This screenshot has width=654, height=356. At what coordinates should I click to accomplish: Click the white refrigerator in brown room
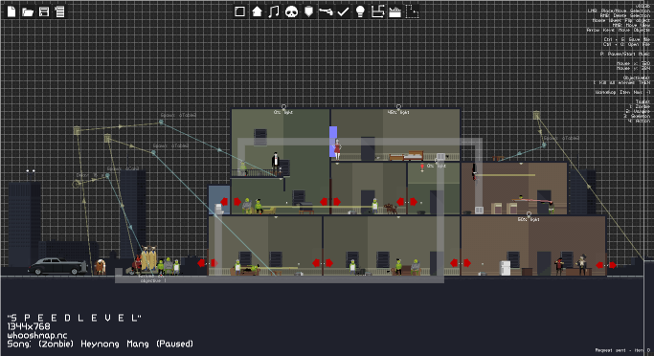(x=505, y=268)
